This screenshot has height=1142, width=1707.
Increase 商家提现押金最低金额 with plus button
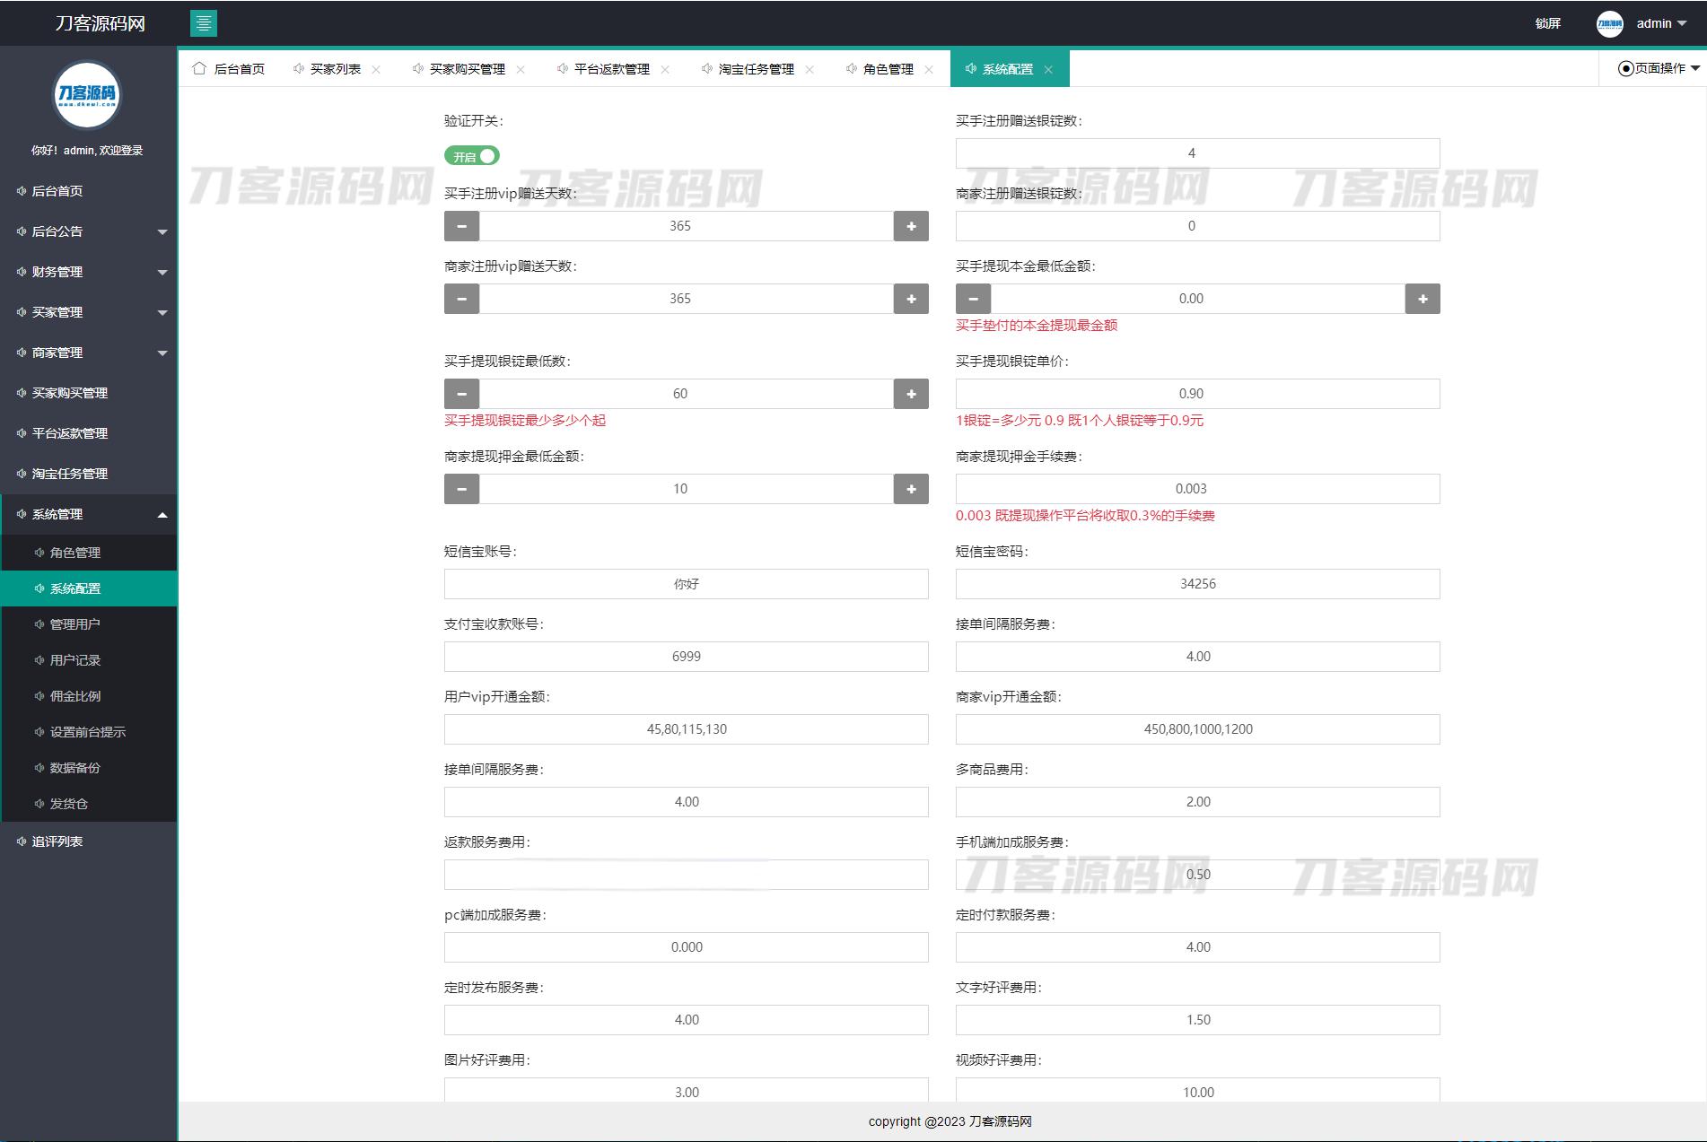911,489
